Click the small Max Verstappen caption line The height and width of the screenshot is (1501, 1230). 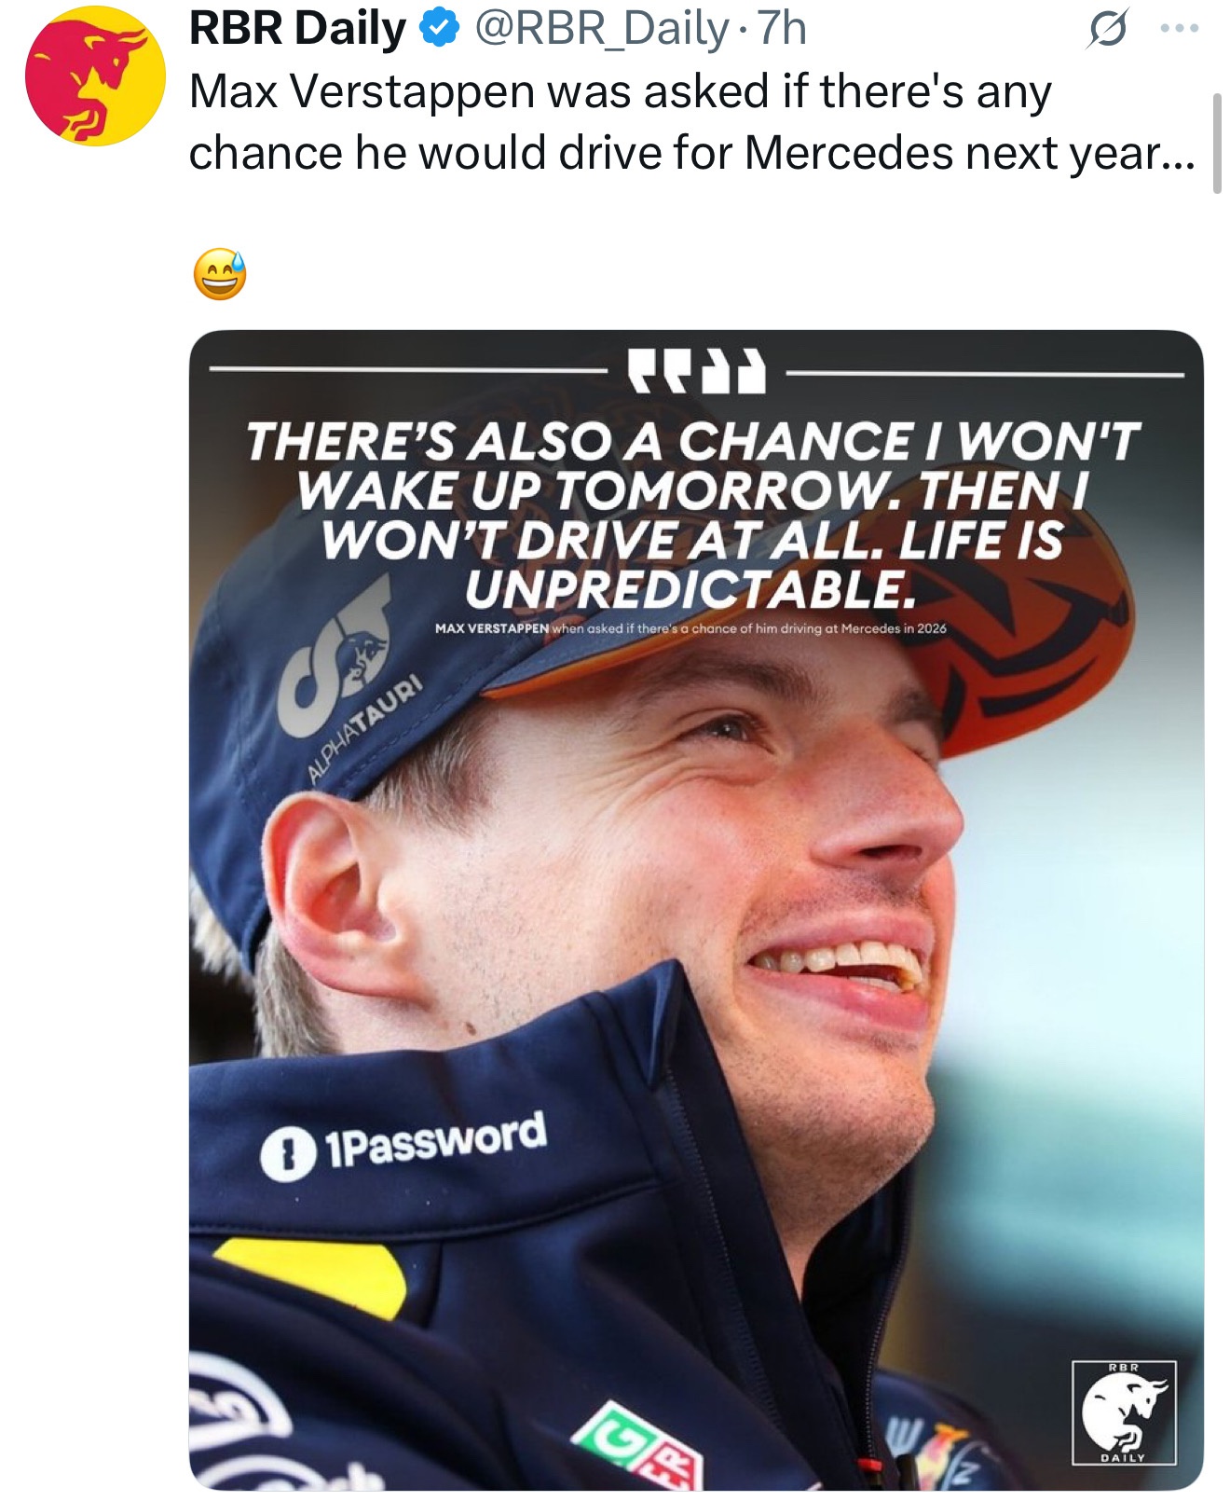(690, 628)
